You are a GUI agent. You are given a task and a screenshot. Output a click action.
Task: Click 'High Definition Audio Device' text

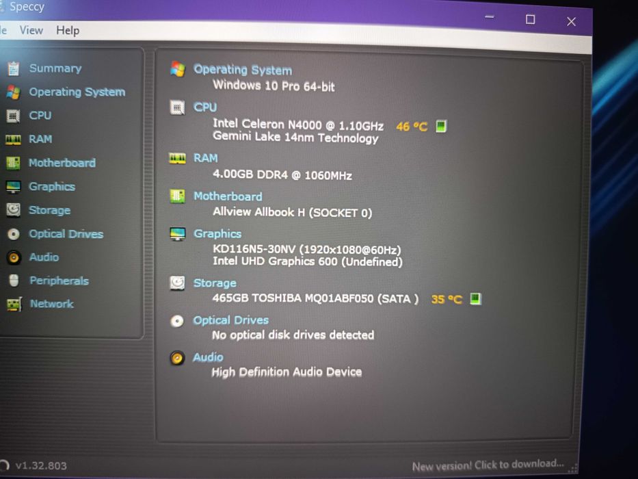287,372
